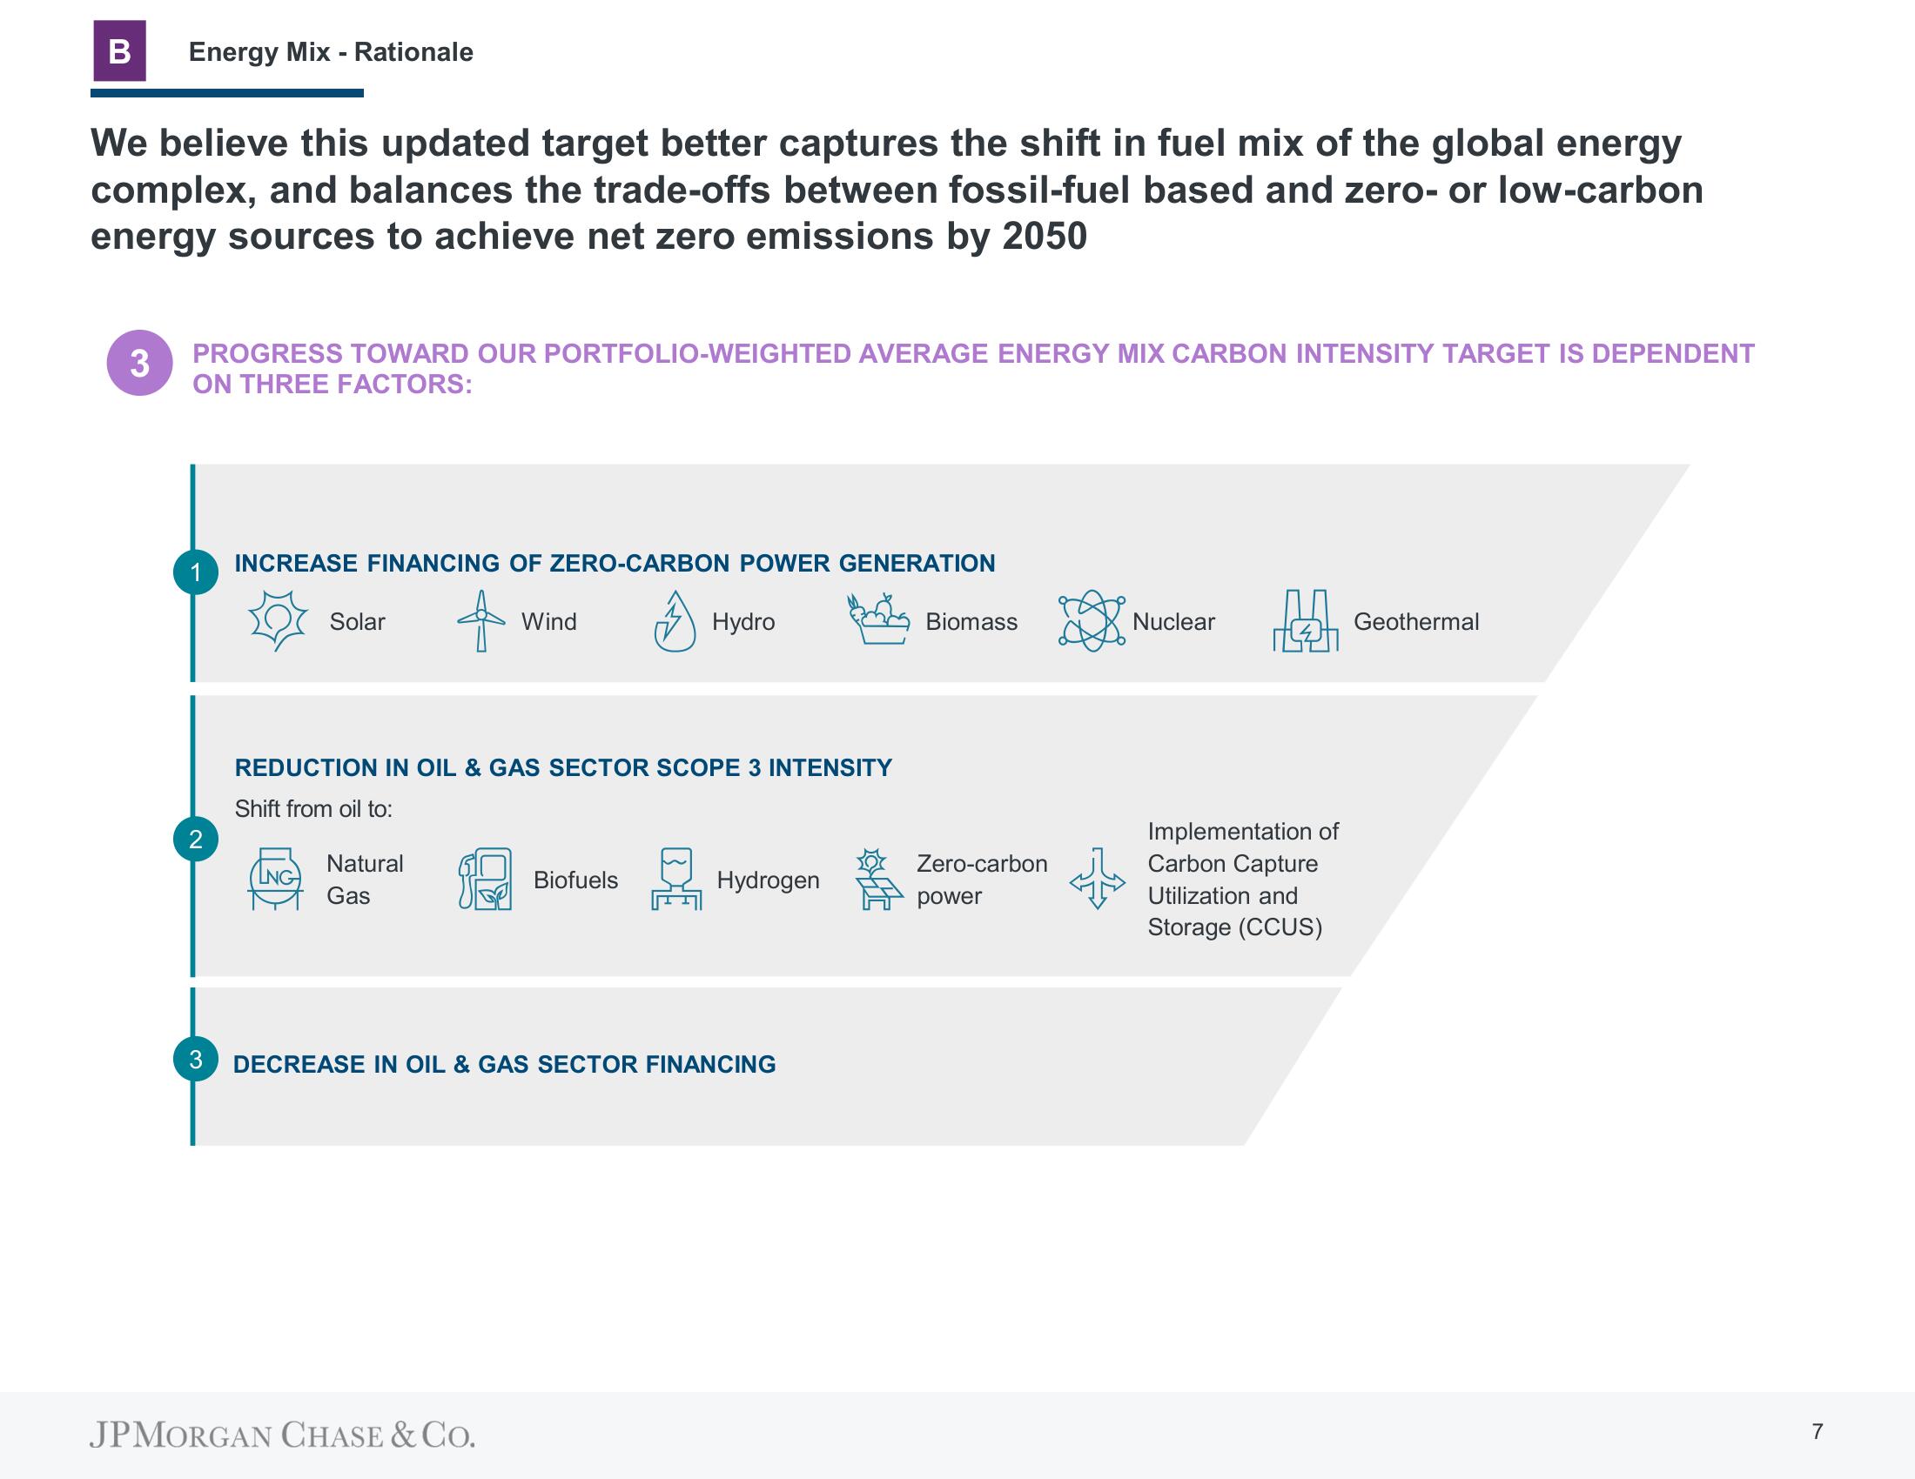Click the 'Natural Gas' label
Viewport: 1915px width, 1479px height.
pos(365,880)
